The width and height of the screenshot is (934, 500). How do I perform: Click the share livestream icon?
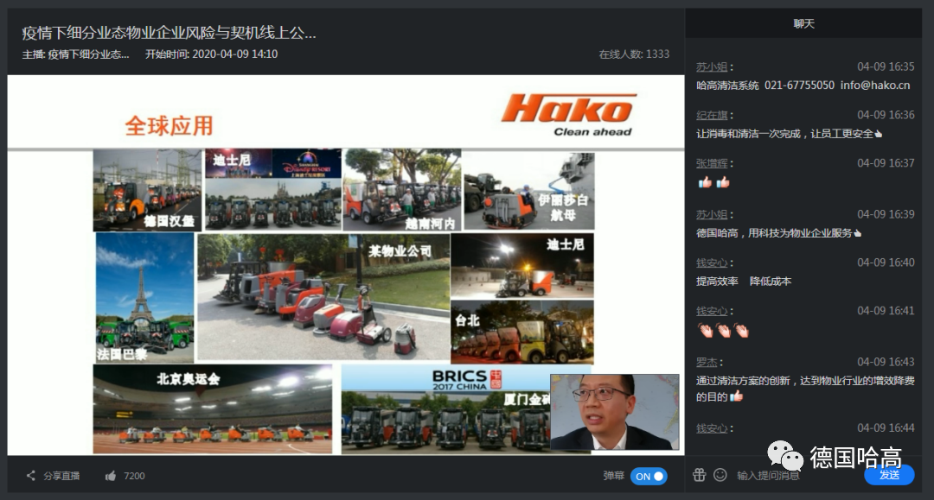tap(31, 476)
